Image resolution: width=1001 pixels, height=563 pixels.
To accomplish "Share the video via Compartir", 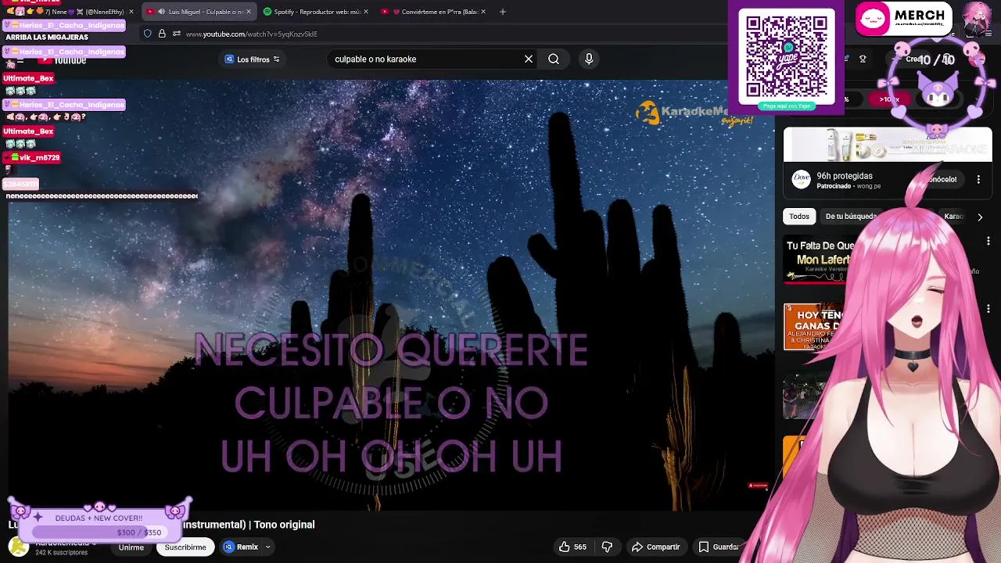I will click(x=655, y=547).
